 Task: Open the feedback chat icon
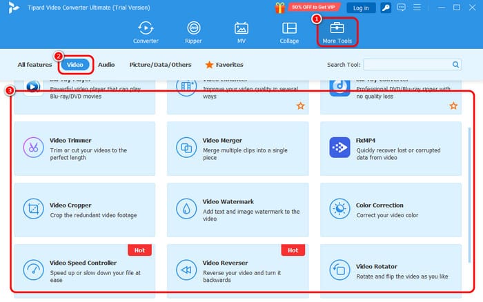(401, 8)
